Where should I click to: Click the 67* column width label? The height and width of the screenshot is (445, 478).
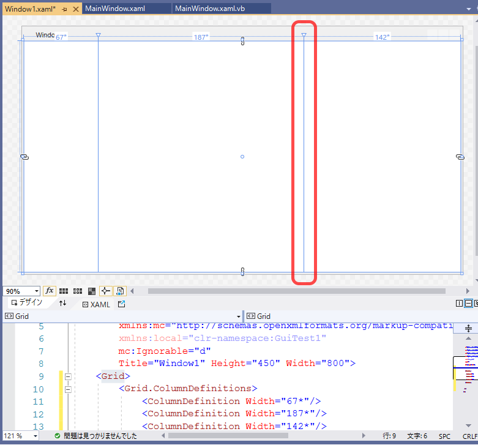[61, 37]
